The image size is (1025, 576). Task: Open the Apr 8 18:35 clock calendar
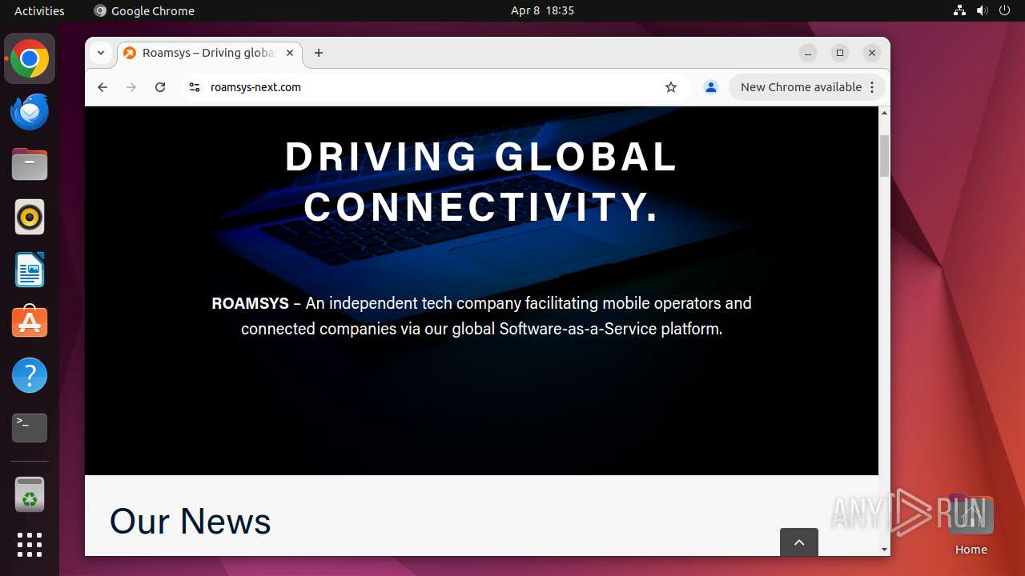542,10
